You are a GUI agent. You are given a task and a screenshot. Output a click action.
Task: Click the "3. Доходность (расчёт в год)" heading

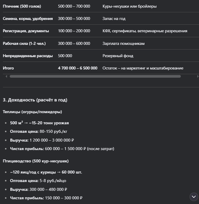coord(35,100)
